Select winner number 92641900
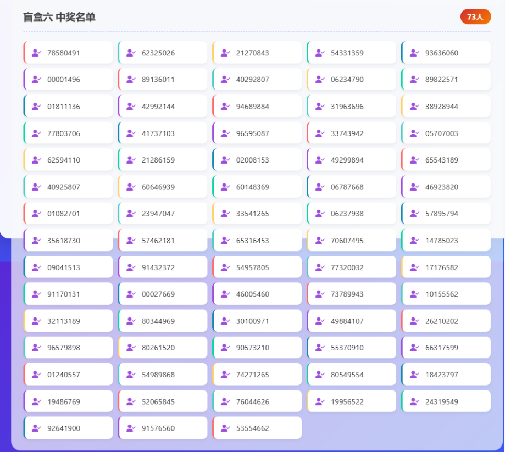Image resolution: width=505 pixels, height=452 pixels. pyautogui.click(x=68, y=428)
